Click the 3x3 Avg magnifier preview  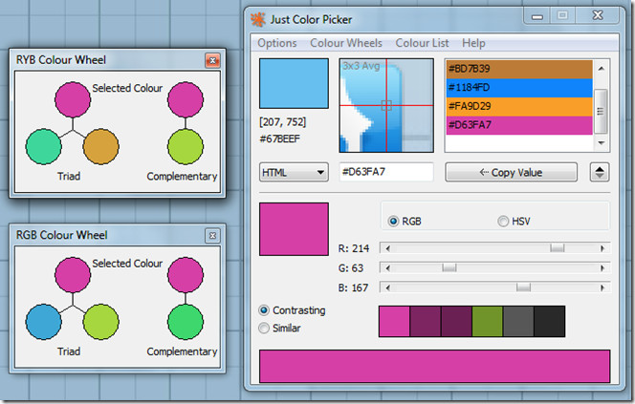[386, 106]
